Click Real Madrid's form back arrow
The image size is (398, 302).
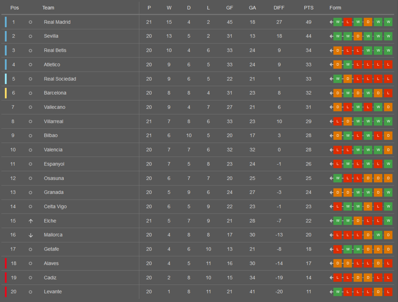click(331, 22)
